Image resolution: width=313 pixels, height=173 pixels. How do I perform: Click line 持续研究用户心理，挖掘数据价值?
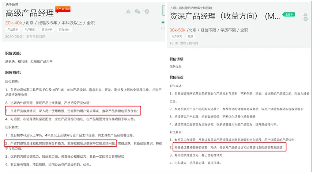pyautogui.click(x=213, y=116)
